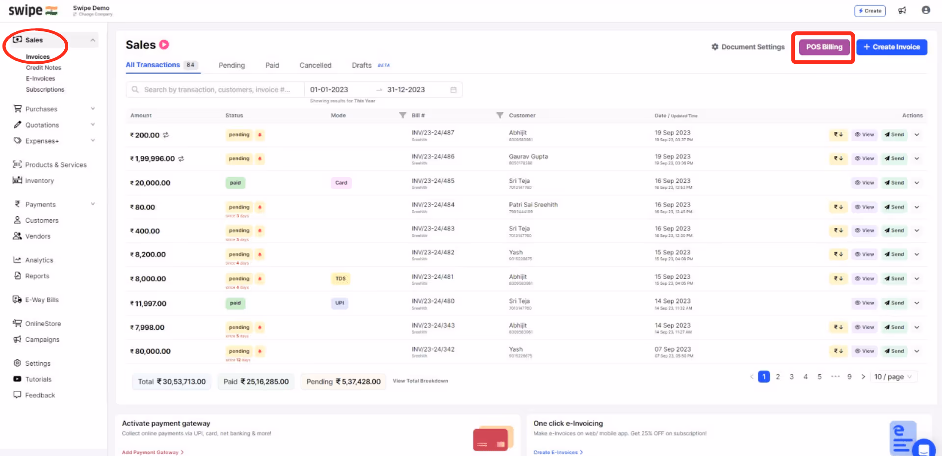Expand more actions for INV/23-24/487
Viewport: 942px width, 456px height.
916,135
